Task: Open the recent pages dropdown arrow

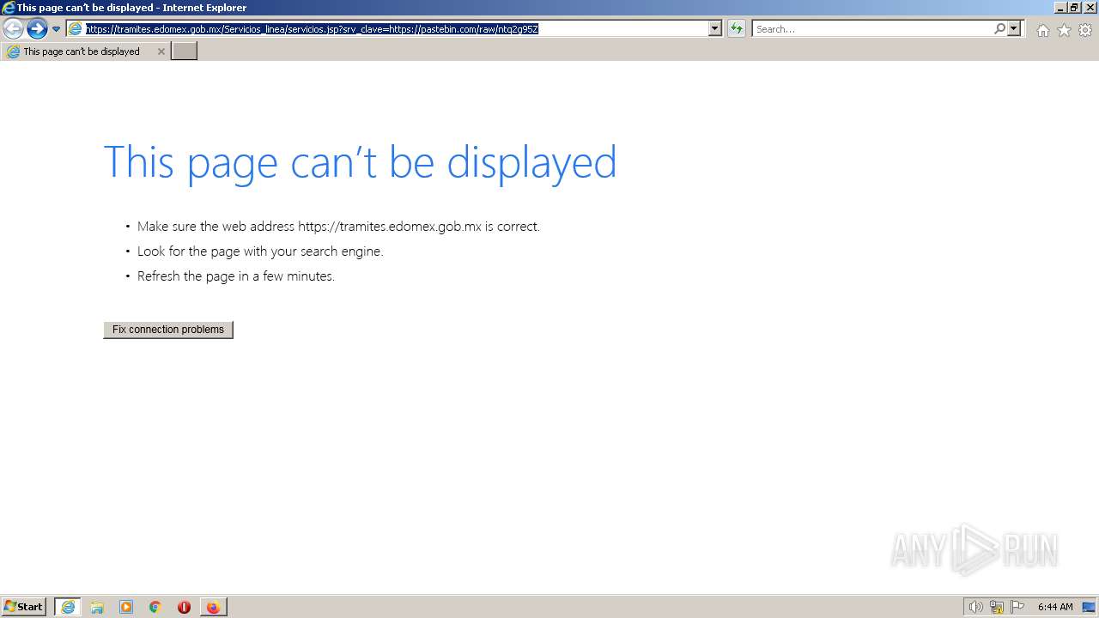Action: coord(57,29)
